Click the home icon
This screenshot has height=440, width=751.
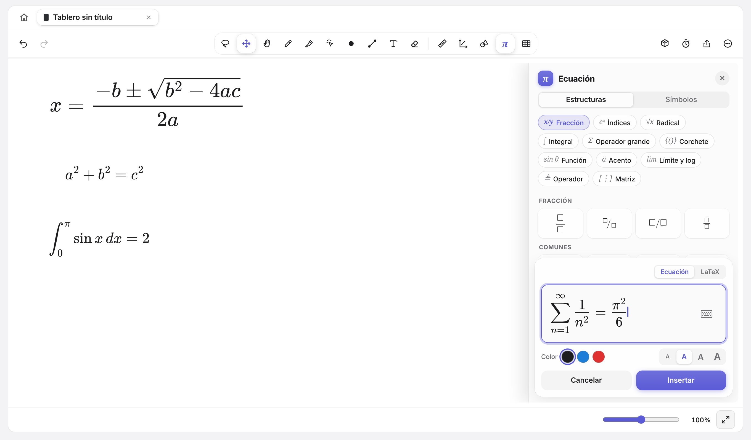pyautogui.click(x=24, y=18)
